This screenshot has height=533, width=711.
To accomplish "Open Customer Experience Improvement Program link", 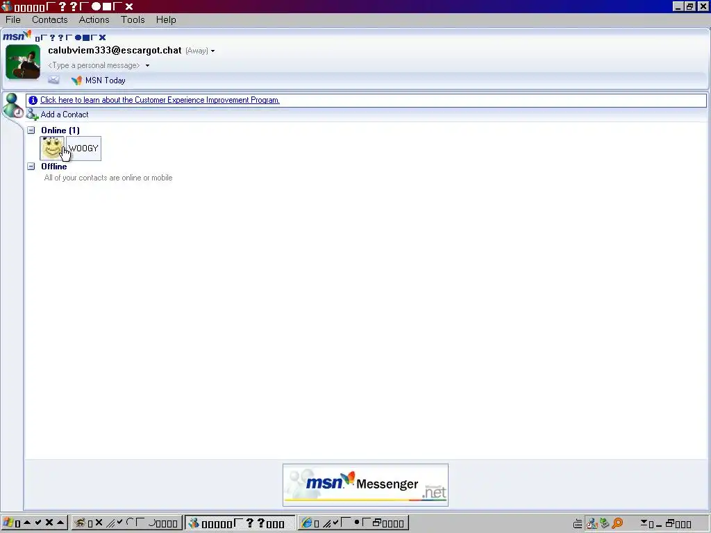I will coord(160,100).
